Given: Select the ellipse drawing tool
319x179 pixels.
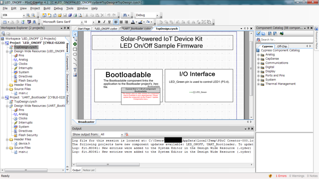Looking at the screenshot, I should [x=75, y=54].
